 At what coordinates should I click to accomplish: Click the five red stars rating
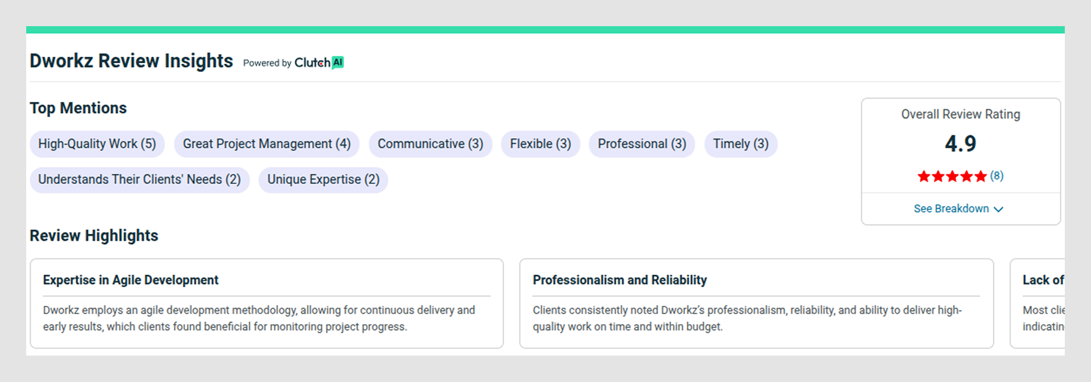[x=952, y=176]
